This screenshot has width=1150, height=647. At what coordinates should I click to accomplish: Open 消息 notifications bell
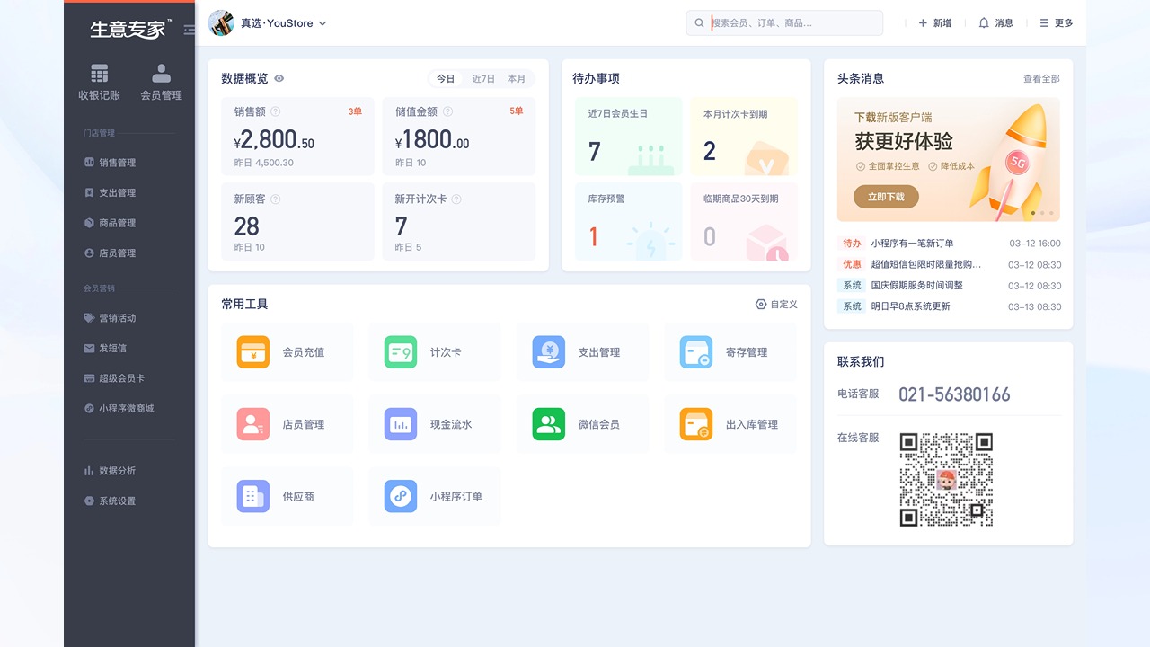pyautogui.click(x=995, y=23)
